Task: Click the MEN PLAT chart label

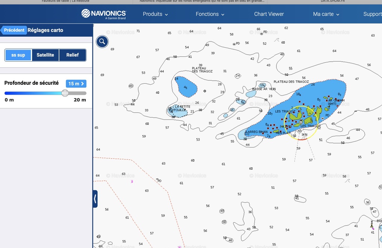Action: pos(283,133)
